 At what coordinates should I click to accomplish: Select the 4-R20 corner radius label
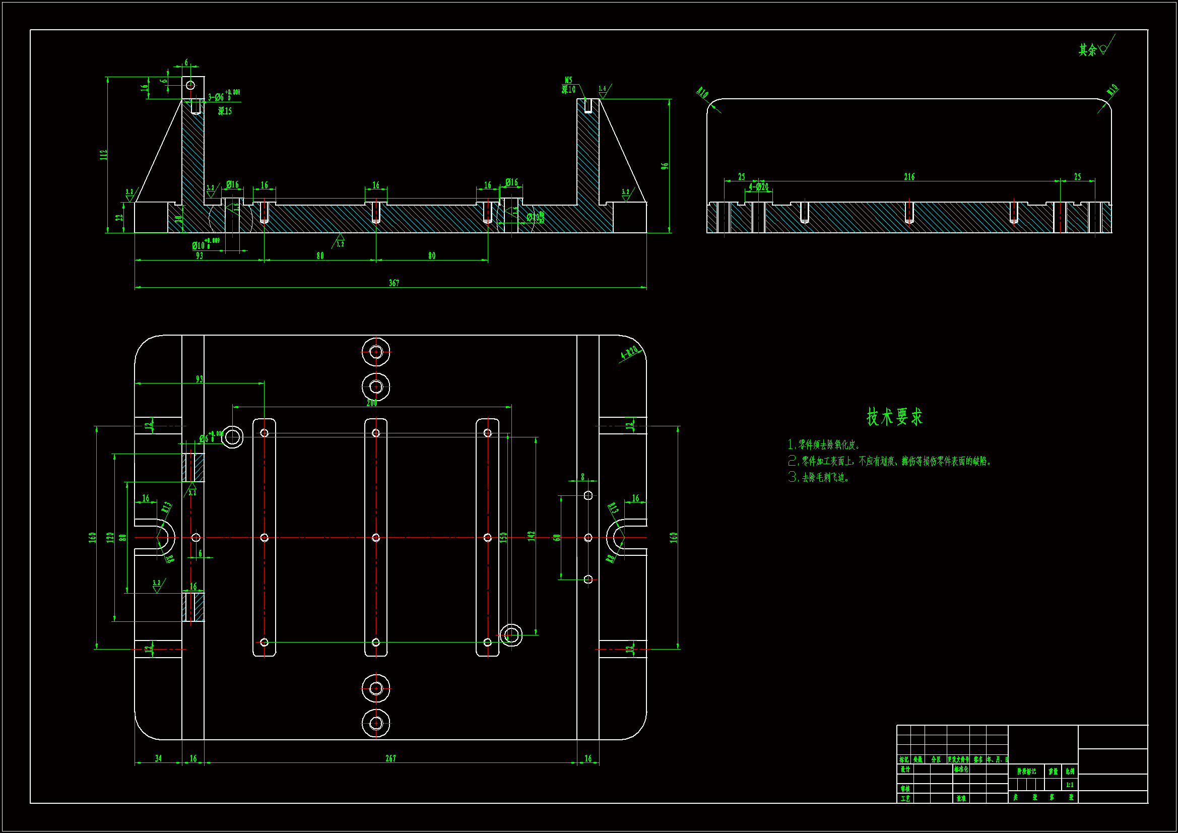click(629, 353)
